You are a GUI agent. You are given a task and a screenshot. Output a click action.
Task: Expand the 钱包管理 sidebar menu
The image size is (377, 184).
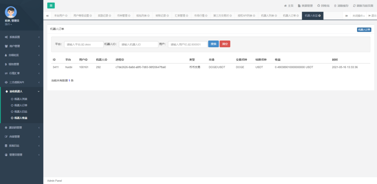pos(21,64)
